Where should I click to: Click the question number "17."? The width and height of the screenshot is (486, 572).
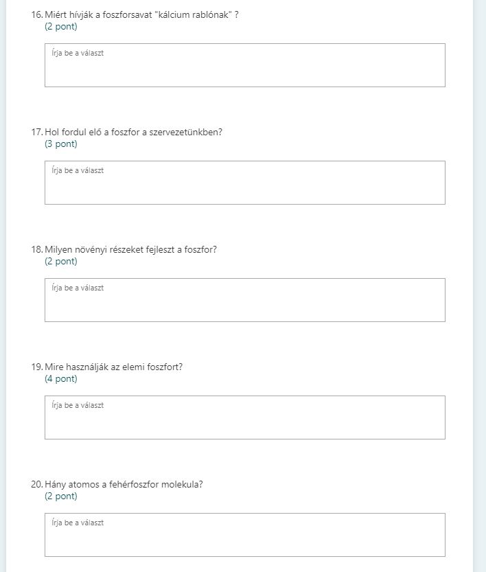37,132
